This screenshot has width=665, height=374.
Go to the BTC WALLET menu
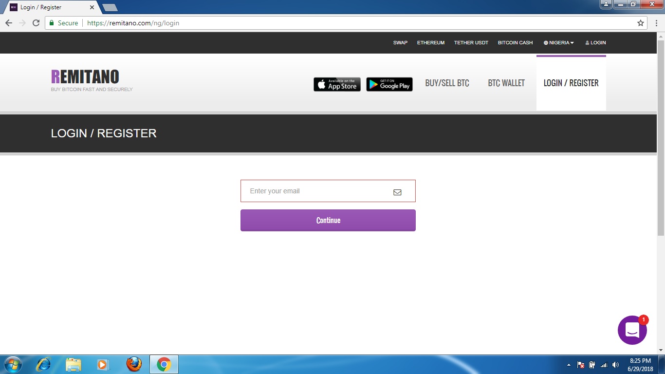pos(506,83)
